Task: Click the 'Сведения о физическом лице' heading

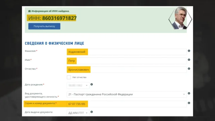Action: point(54,43)
